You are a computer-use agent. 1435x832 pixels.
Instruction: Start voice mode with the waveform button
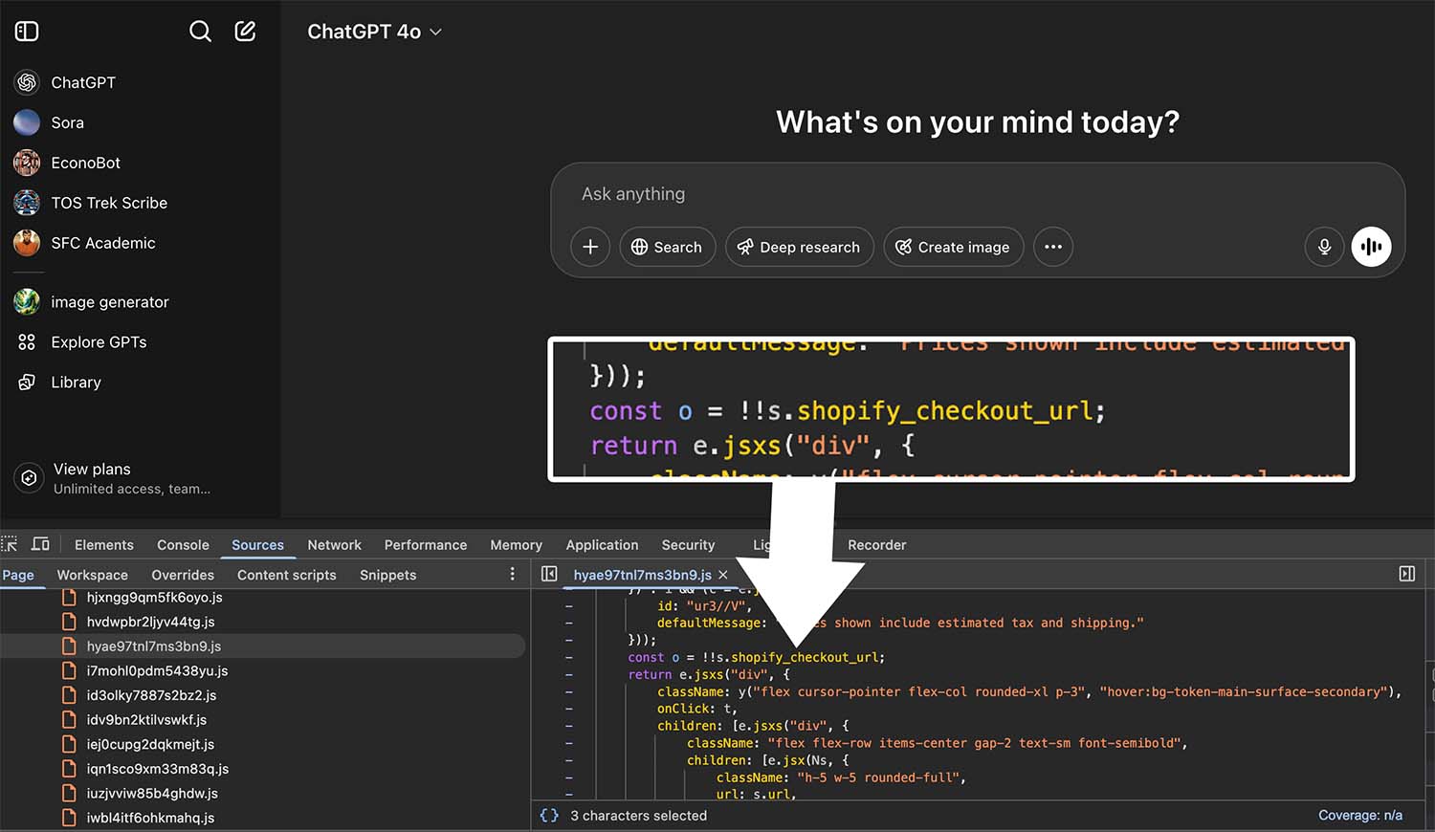point(1371,247)
